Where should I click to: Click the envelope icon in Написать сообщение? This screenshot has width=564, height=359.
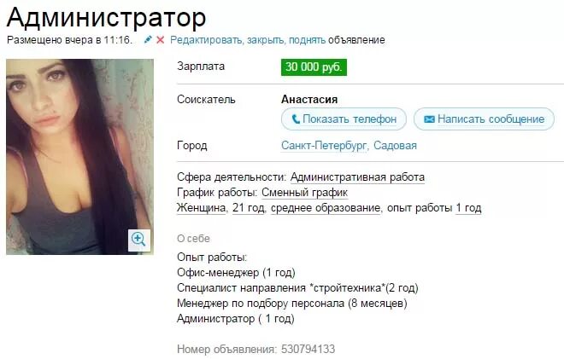pyautogui.click(x=429, y=119)
